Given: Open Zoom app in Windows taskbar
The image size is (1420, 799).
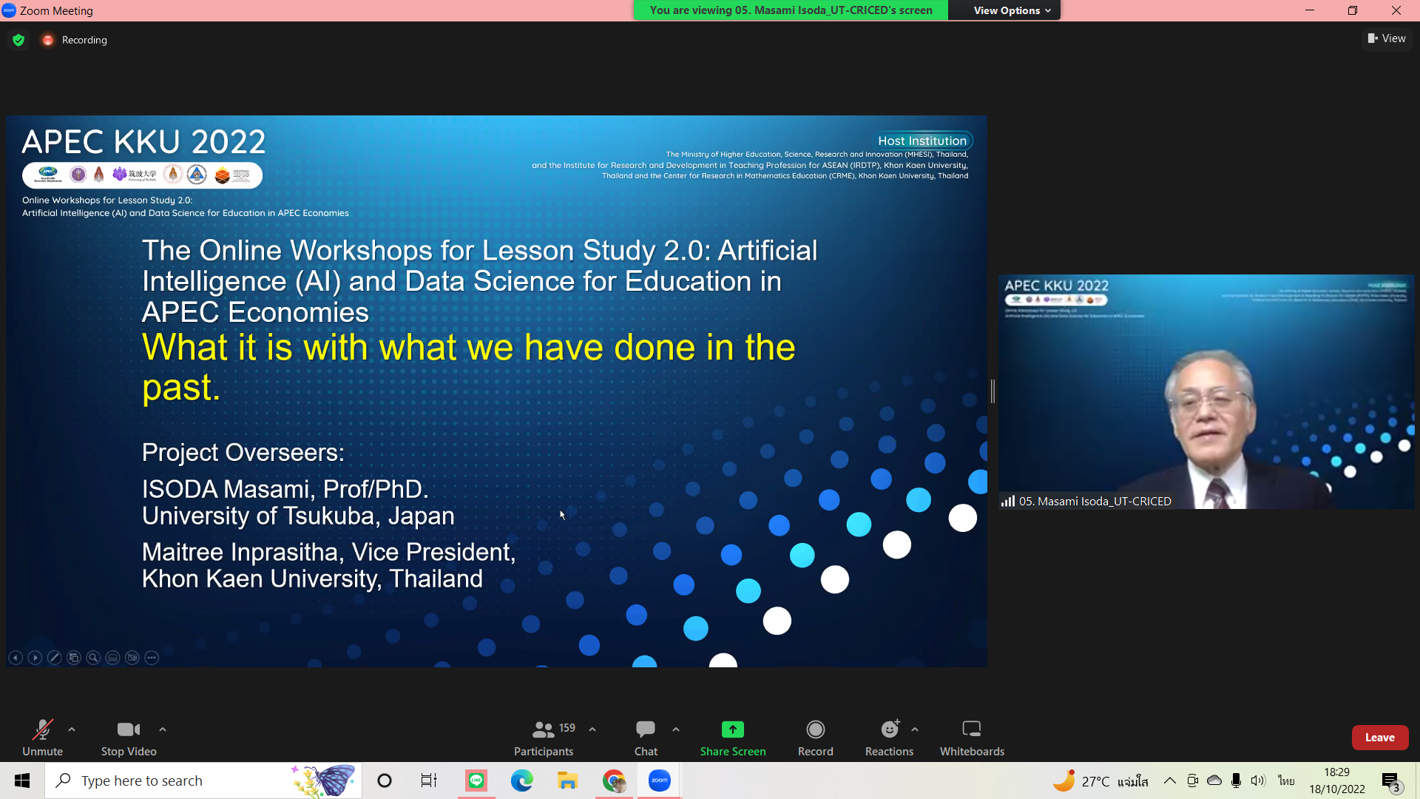Looking at the screenshot, I should click(x=659, y=781).
